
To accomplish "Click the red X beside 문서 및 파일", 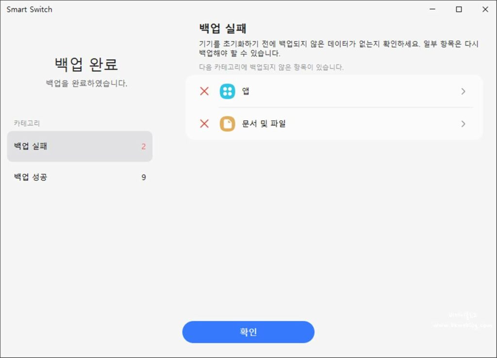I will pyautogui.click(x=204, y=124).
